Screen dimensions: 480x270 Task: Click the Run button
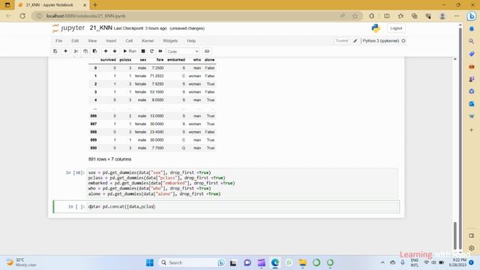tap(130, 51)
